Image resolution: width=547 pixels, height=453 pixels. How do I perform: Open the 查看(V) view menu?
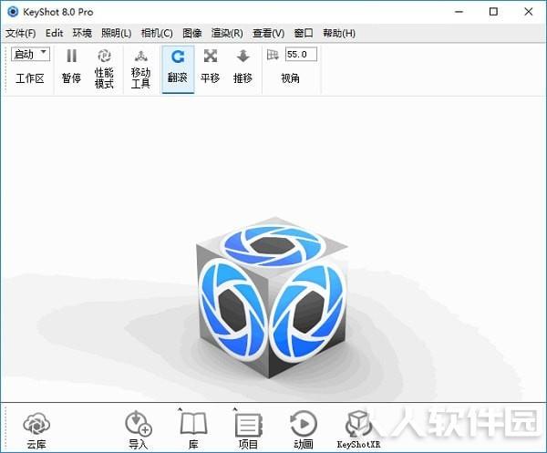tap(268, 33)
